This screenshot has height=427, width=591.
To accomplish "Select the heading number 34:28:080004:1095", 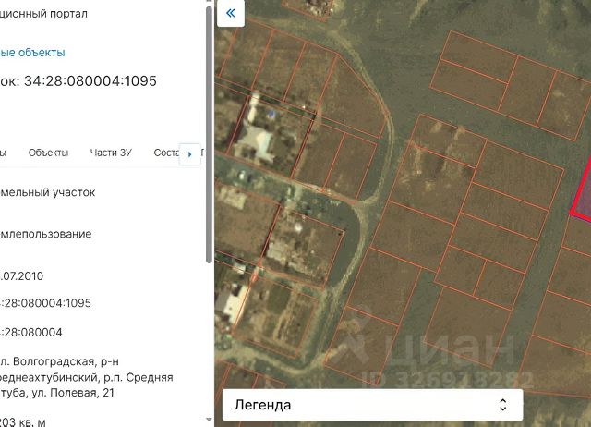I will point(90,80).
